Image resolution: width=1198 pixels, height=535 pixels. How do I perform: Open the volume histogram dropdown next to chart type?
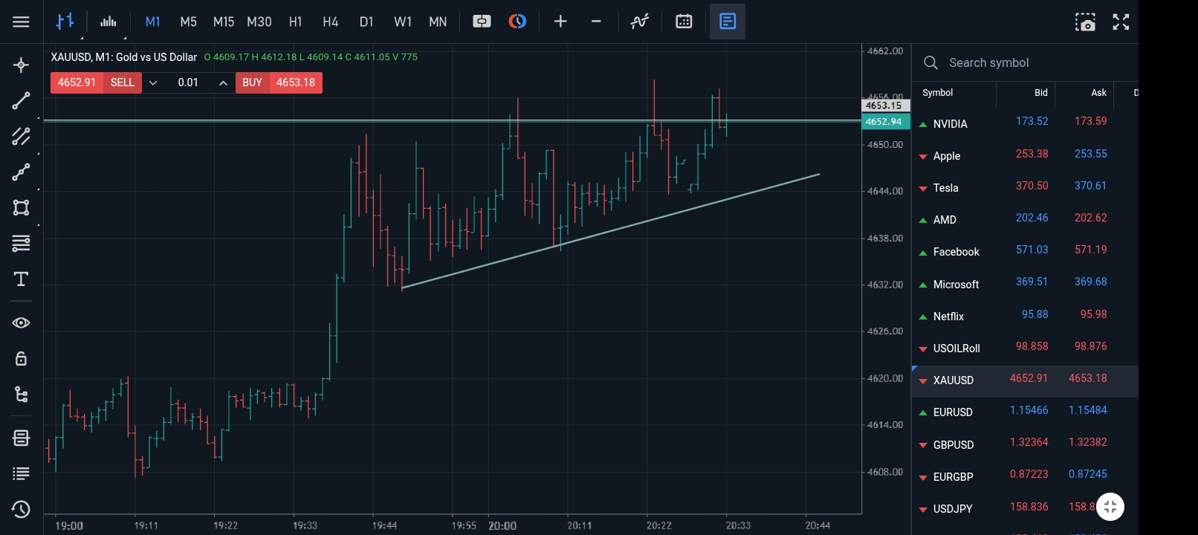coord(109,22)
